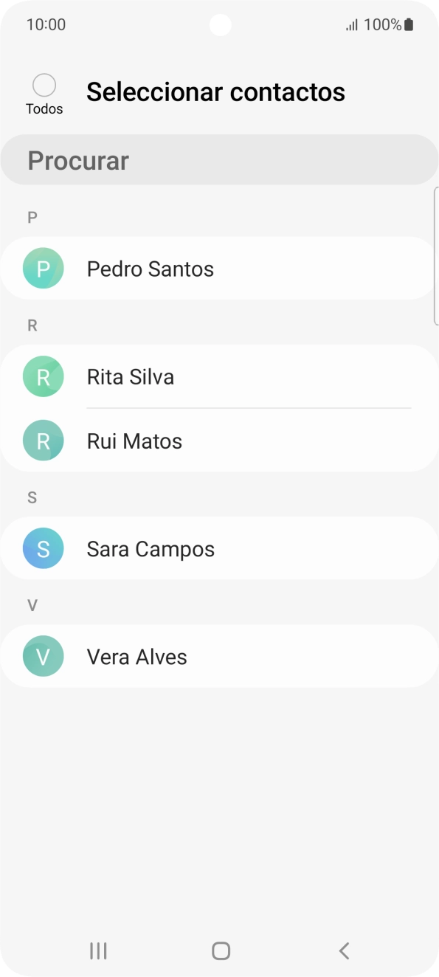Tap the battery status icon
The image size is (439, 977).
[407, 24]
